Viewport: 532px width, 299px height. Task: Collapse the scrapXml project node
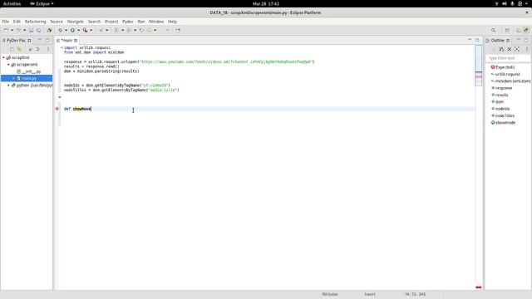3,57
